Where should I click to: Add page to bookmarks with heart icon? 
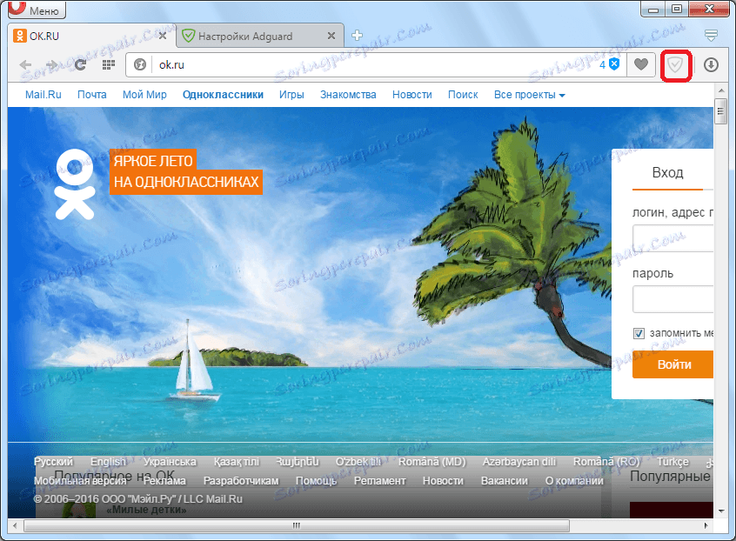[x=640, y=64]
